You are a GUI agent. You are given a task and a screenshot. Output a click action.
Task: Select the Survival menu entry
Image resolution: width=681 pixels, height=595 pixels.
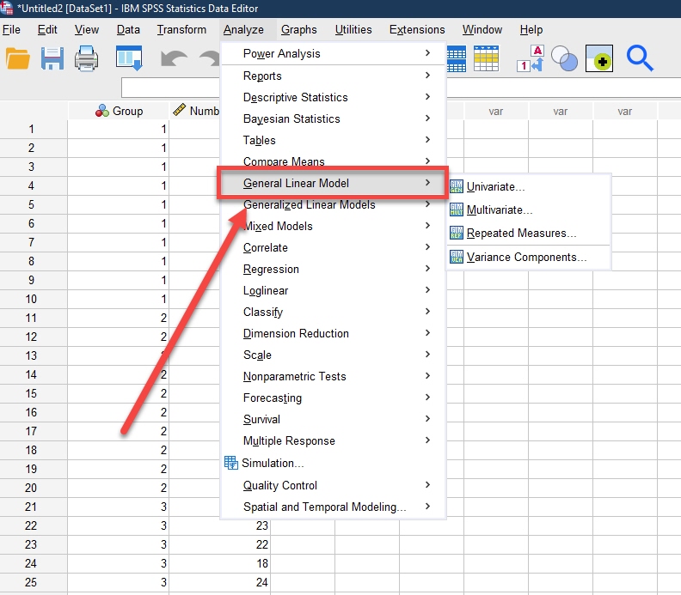pos(334,419)
